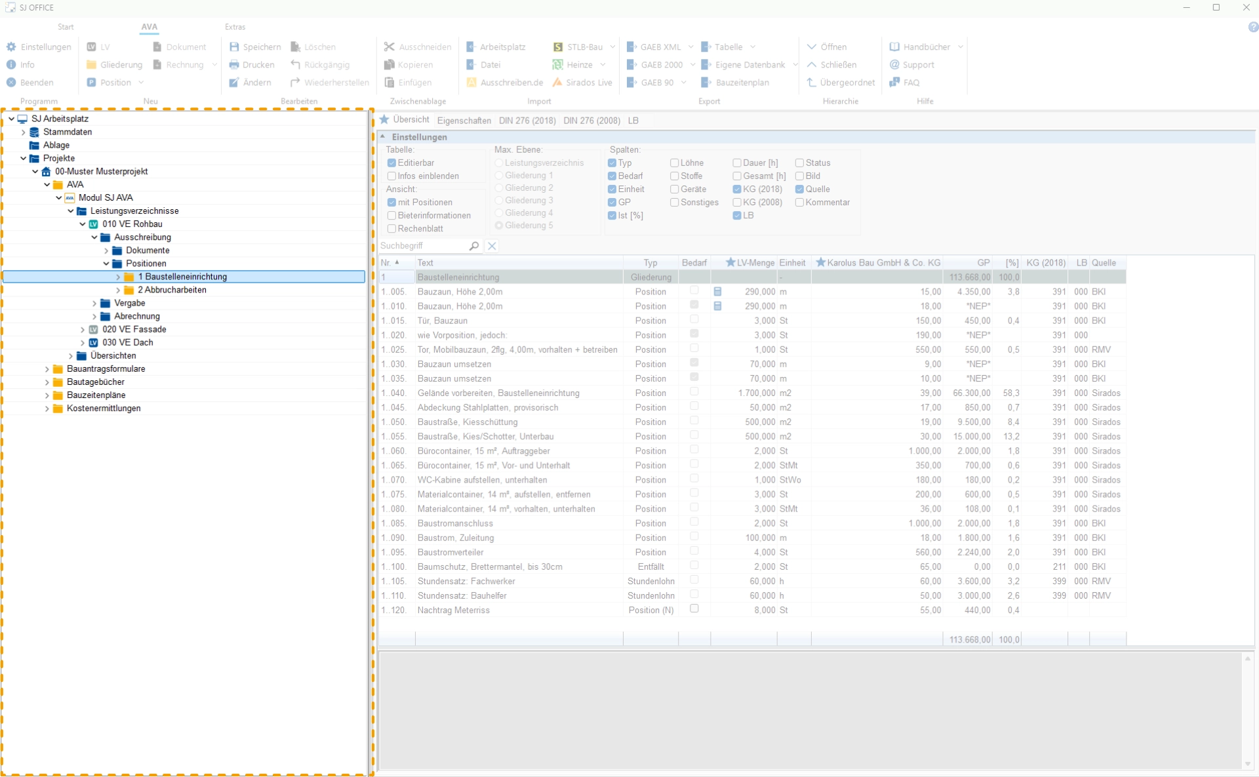This screenshot has height=777, width=1259.
Task: Toggle the Kommentar column checkbox
Action: [x=799, y=202]
